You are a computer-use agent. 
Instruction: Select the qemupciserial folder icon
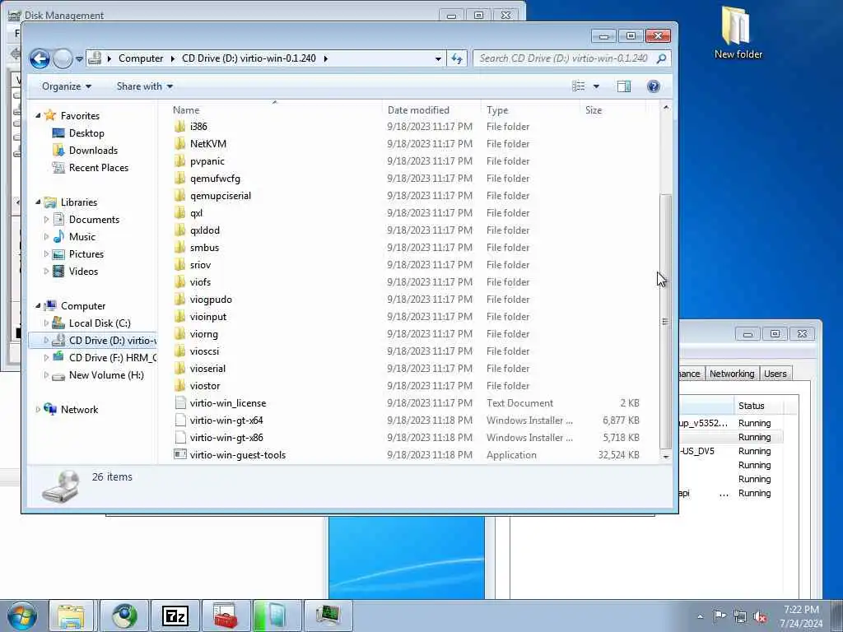pyautogui.click(x=180, y=196)
